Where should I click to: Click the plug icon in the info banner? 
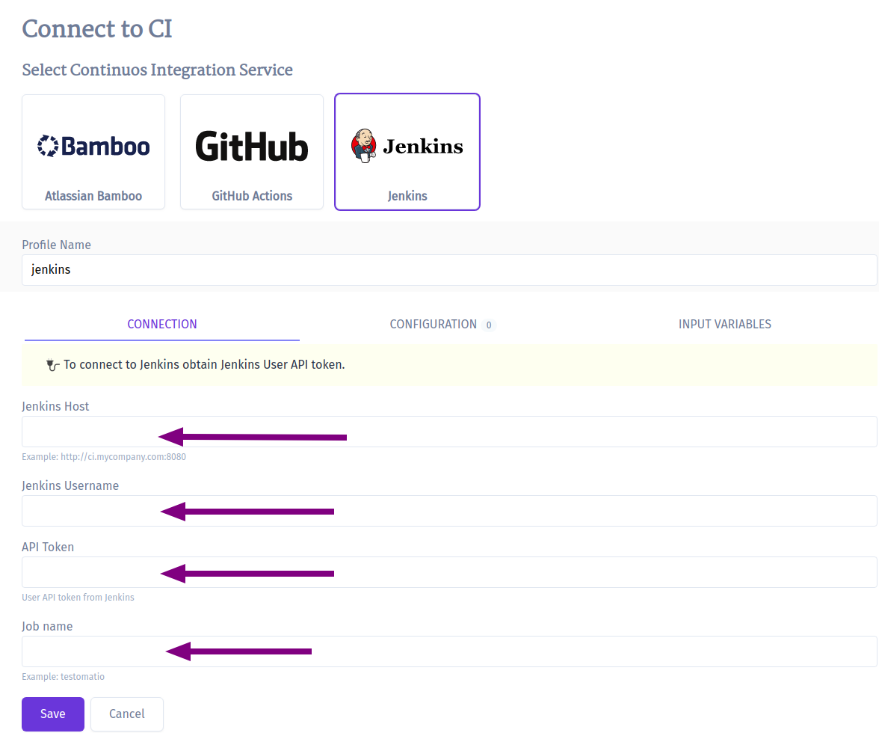tap(52, 365)
